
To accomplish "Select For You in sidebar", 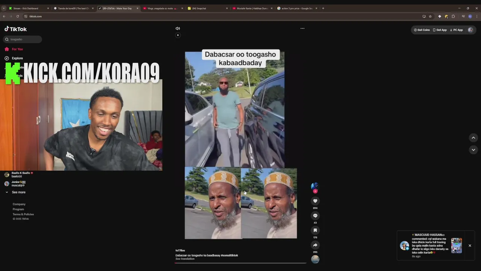I will click(x=17, y=49).
